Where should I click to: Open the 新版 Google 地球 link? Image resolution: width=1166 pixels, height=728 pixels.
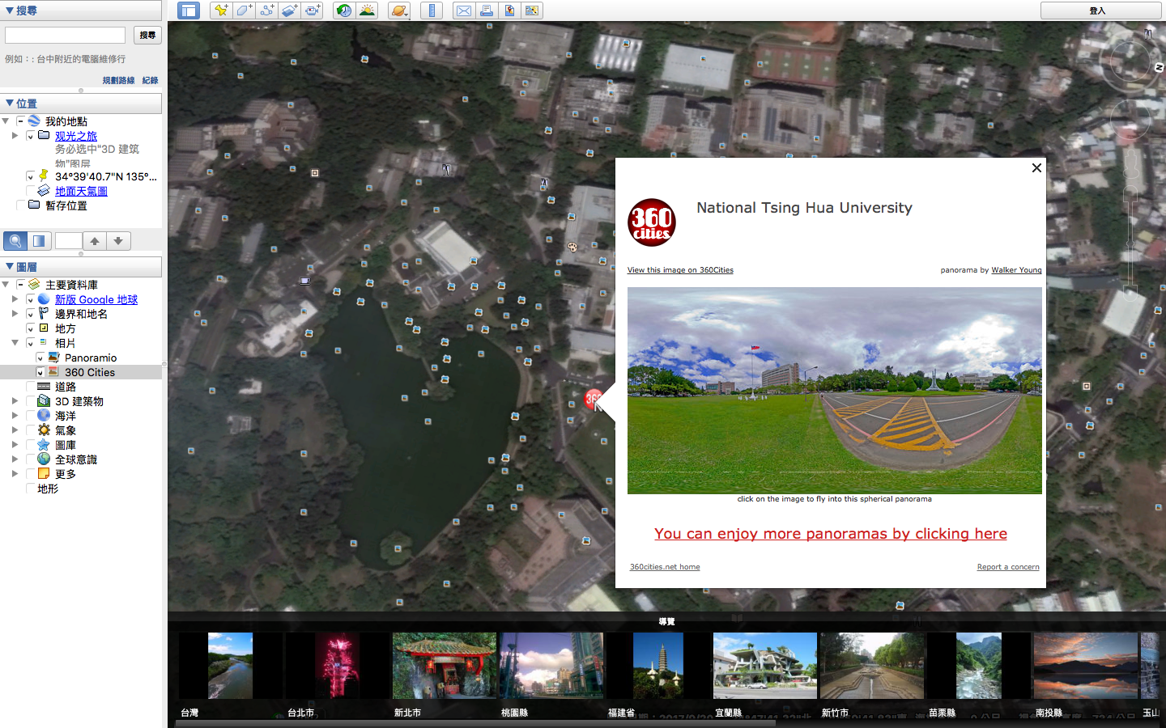click(x=96, y=299)
